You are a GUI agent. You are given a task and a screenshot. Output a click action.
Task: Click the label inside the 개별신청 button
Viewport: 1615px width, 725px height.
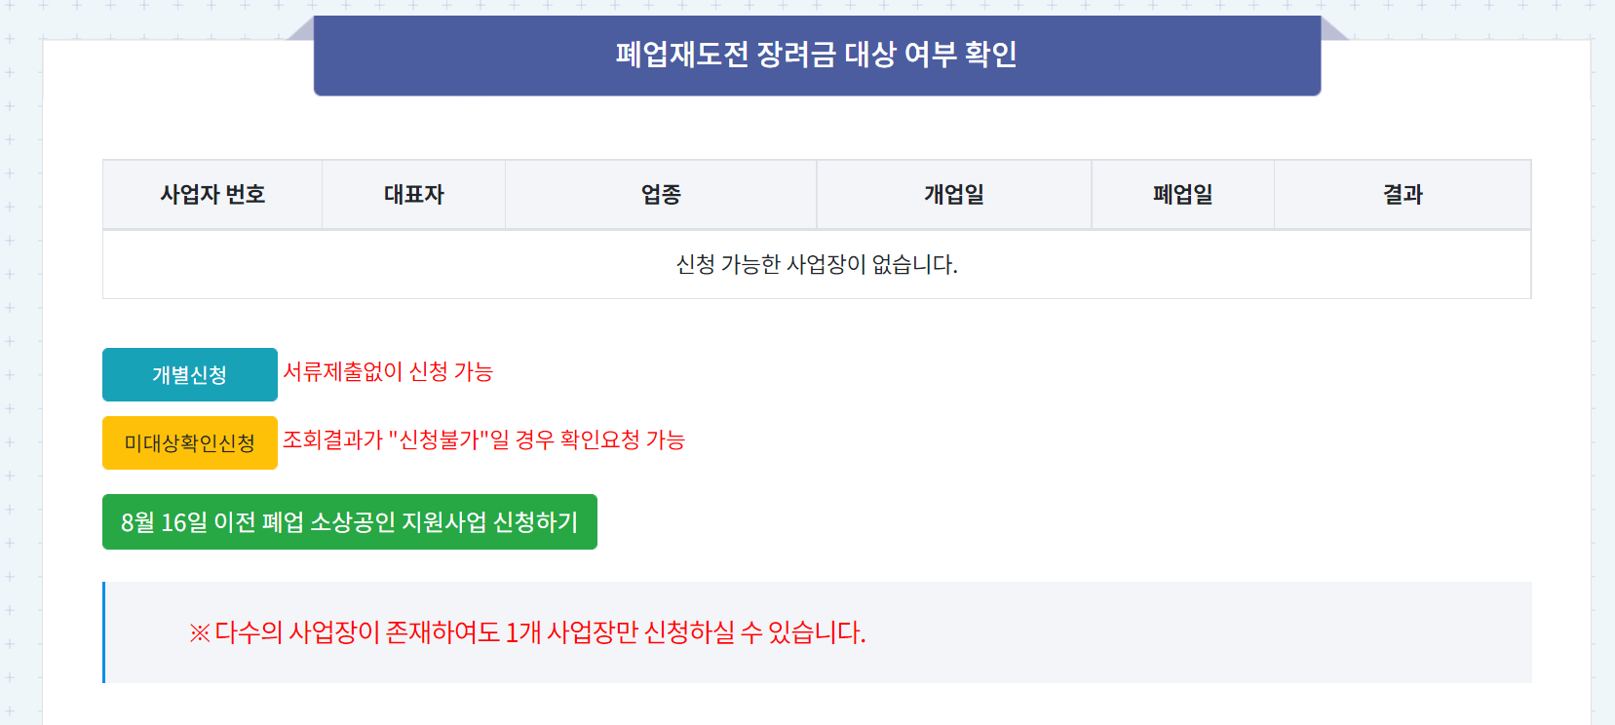[x=188, y=374]
